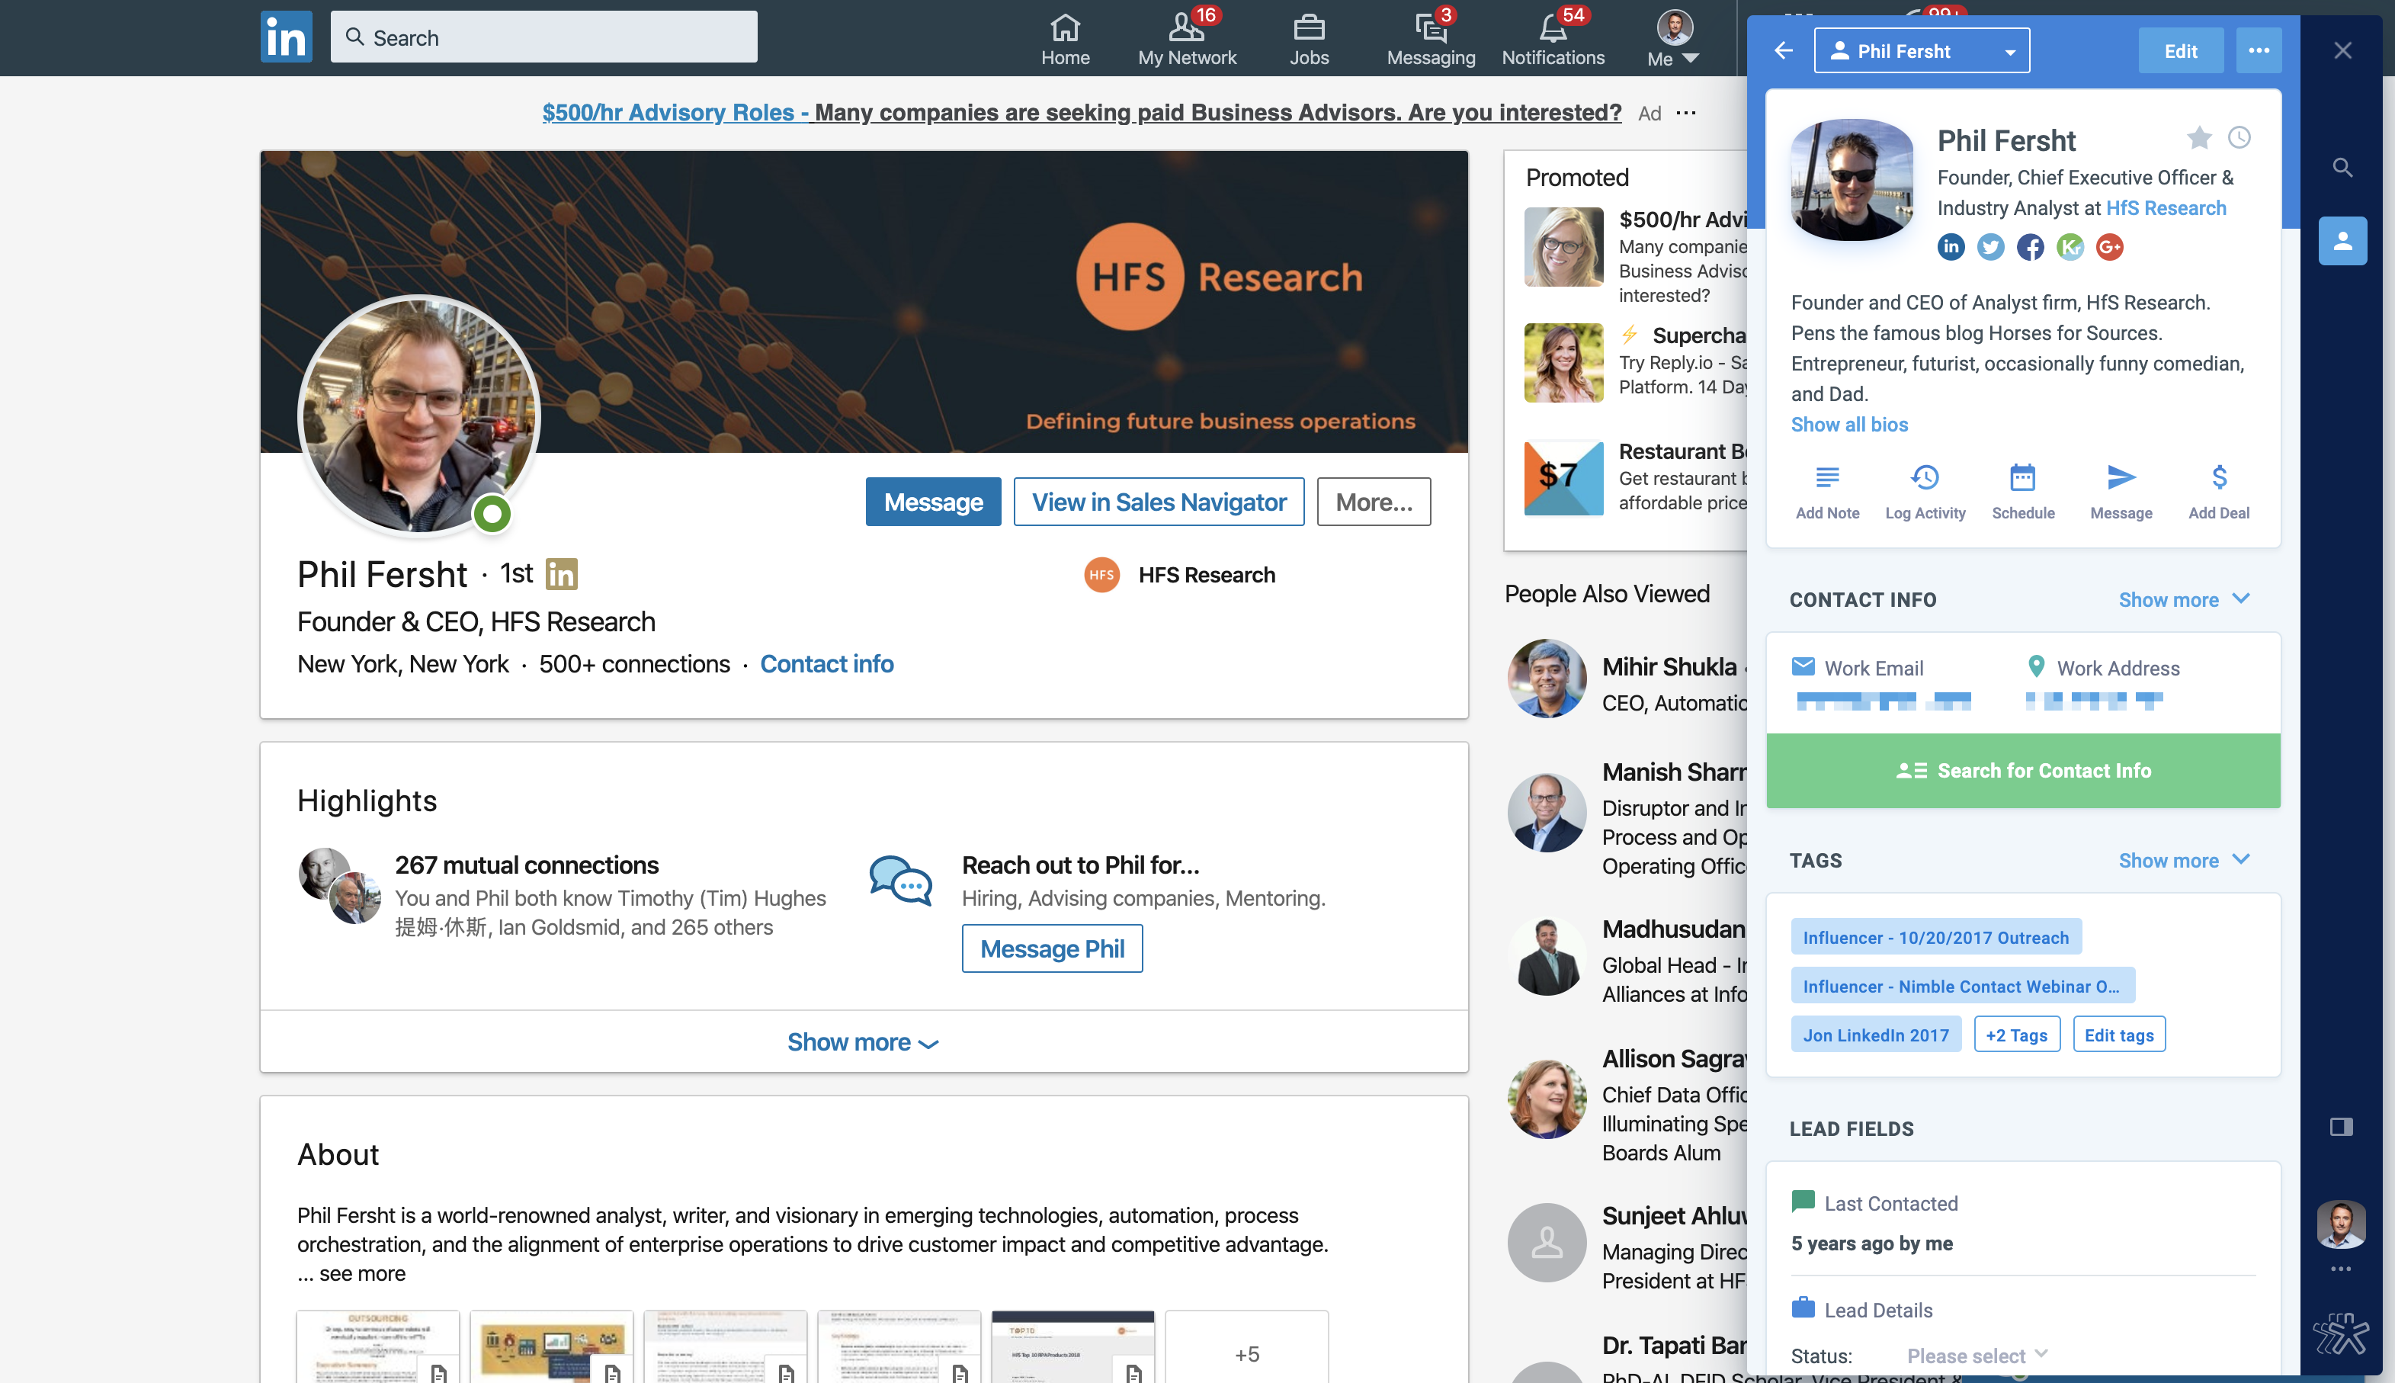Open the HfS Research link in Nimble
The width and height of the screenshot is (2395, 1383).
point(2166,208)
